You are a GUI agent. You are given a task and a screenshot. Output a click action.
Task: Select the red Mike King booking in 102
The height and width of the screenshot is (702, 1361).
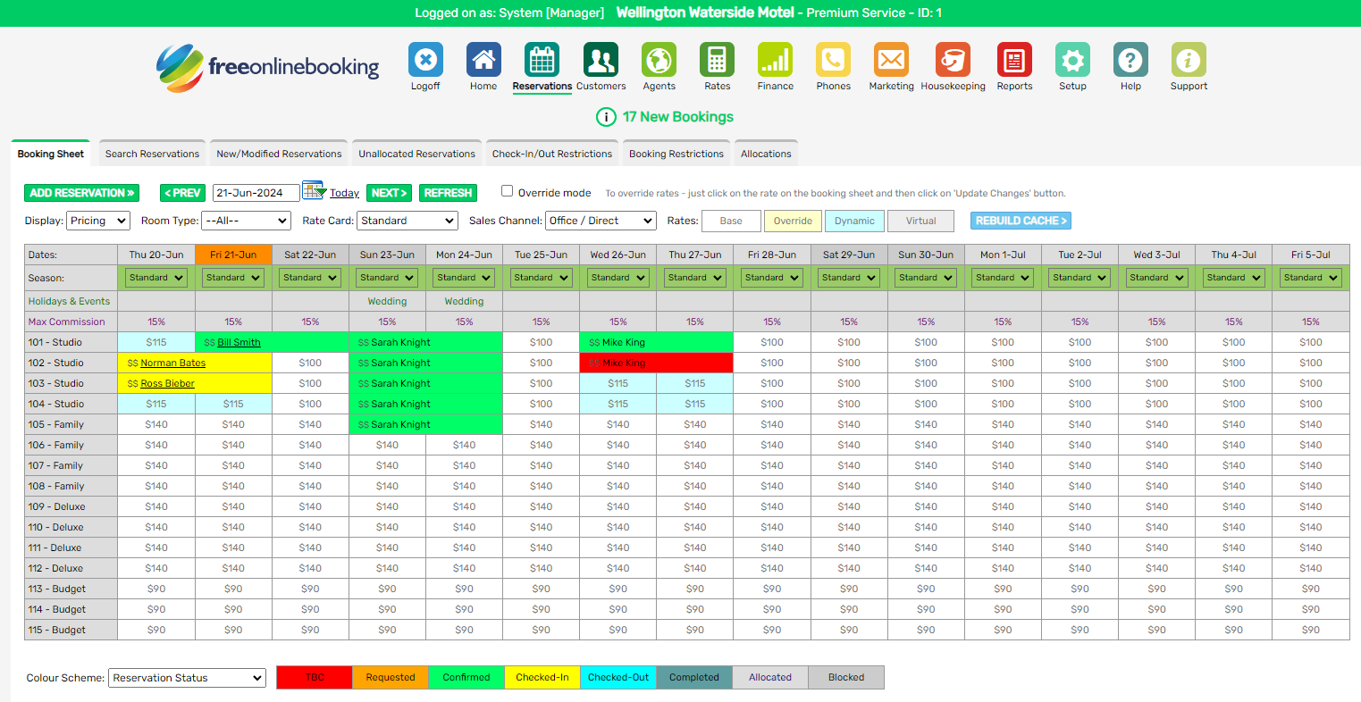point(656,363)
